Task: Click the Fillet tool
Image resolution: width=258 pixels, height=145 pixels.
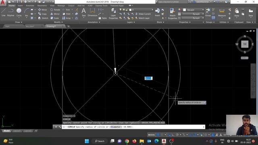Action: pyautogui.click(x=67, y=14)
